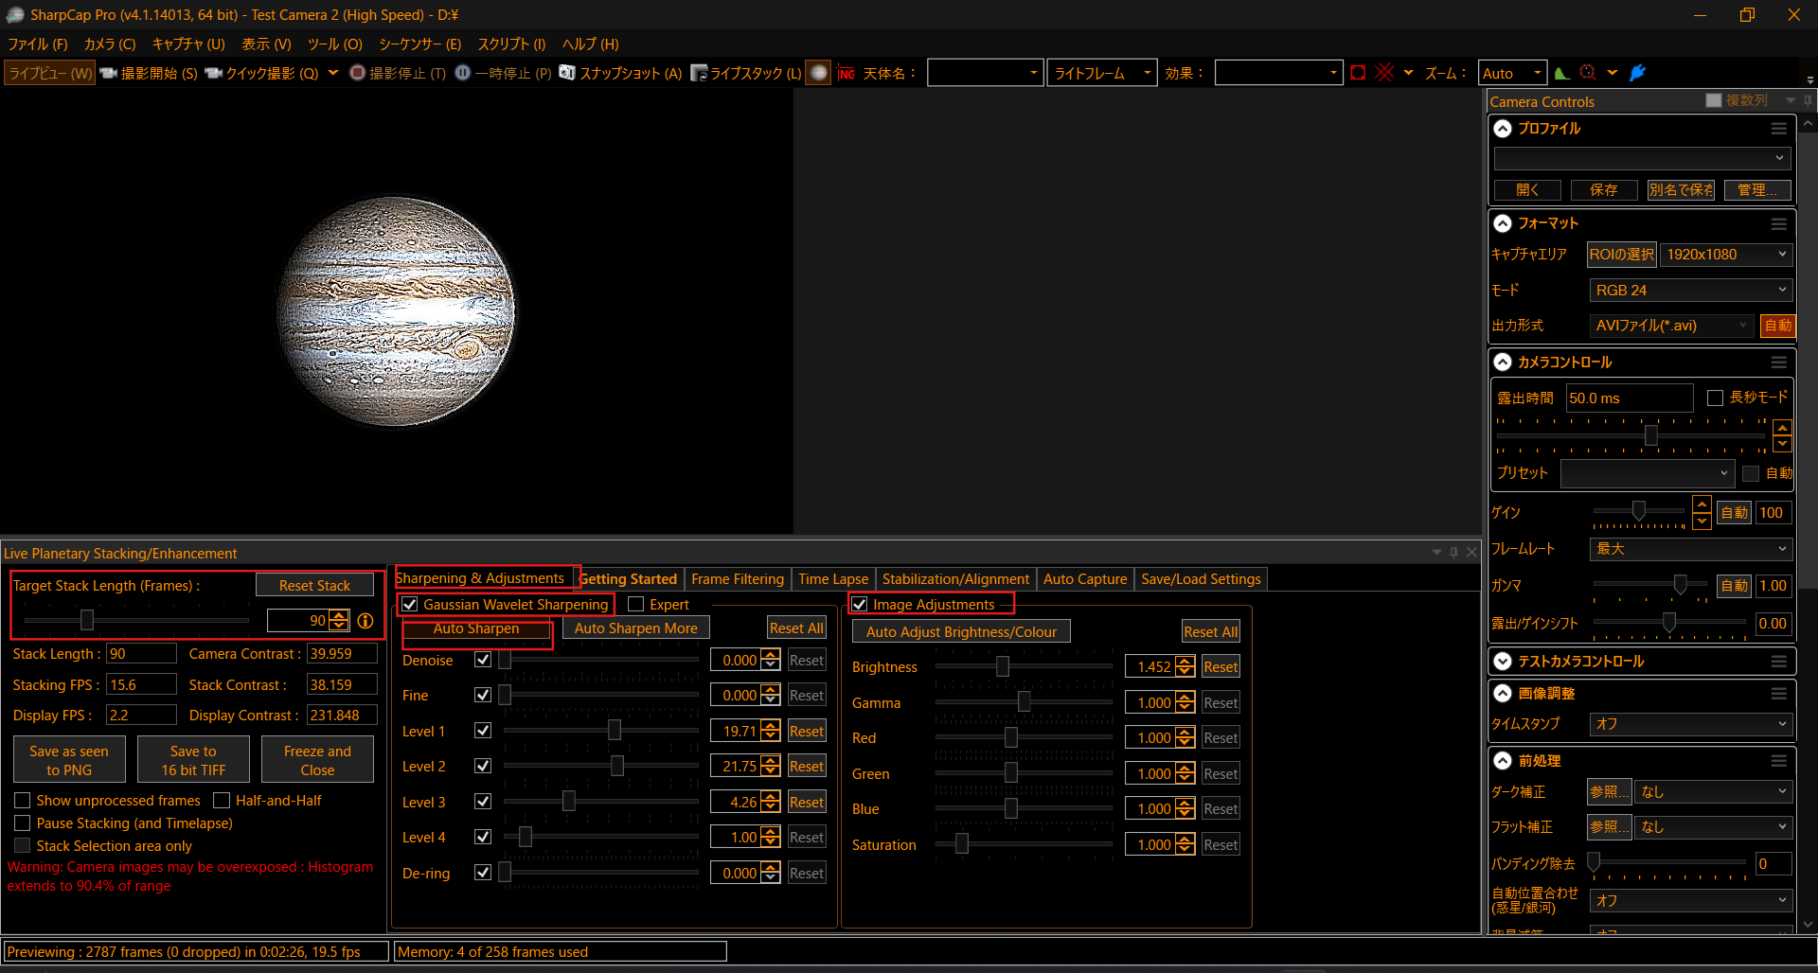Click the Auto Sharpen More button

point(635,628)
